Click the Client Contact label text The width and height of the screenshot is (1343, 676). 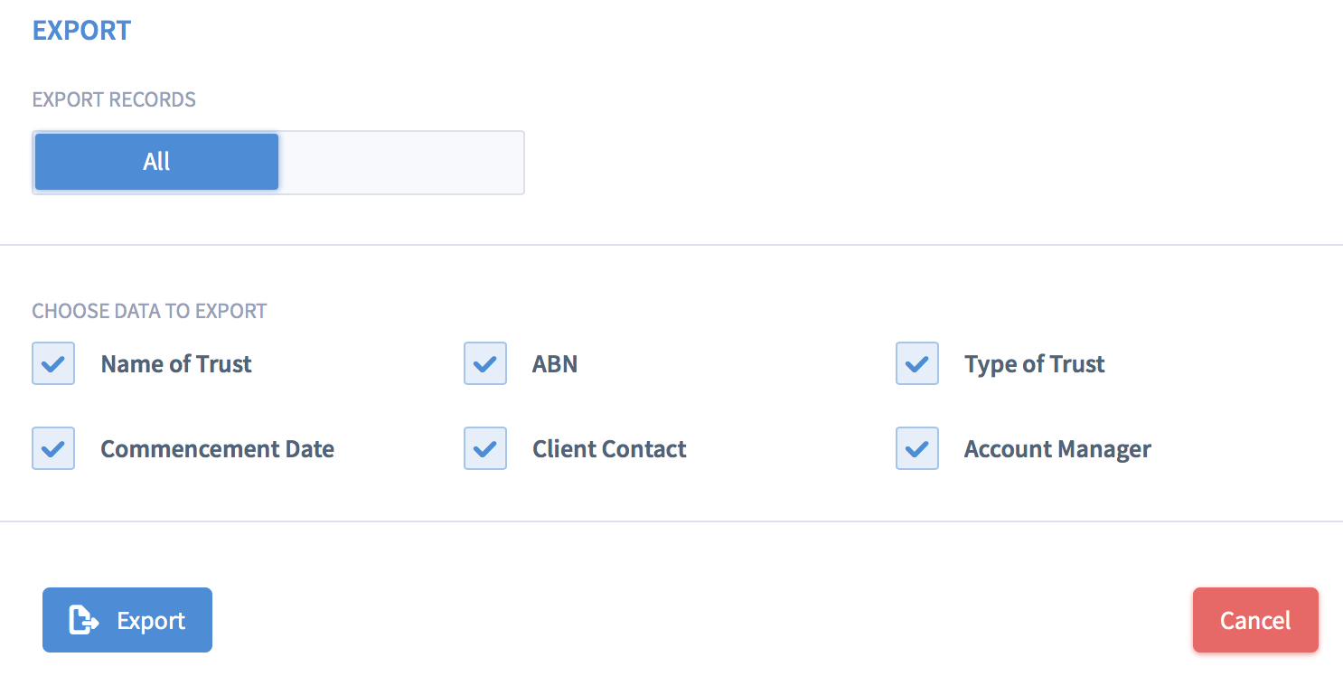[609, 449]
